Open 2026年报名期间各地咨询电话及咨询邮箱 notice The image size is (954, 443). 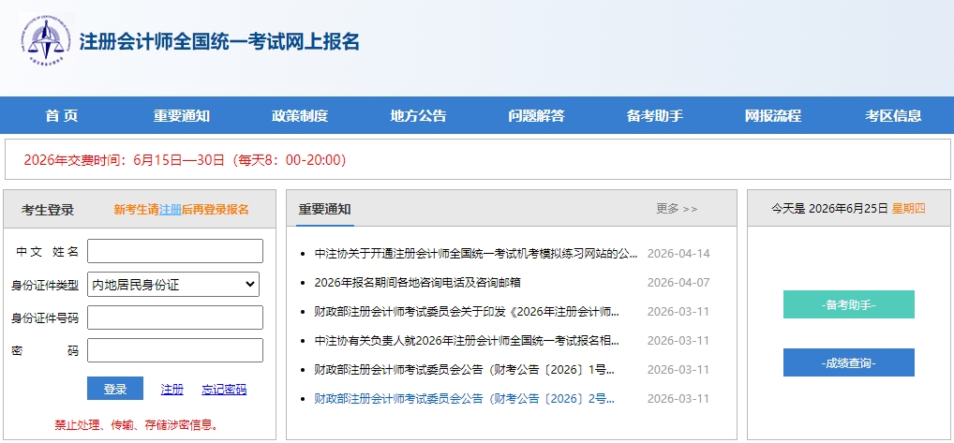[417, 283]
